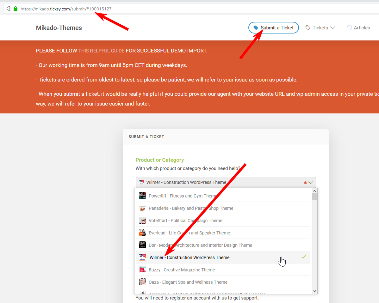Click the Everlead theme thumbnail icon
The image size is (379, 303).
pos(142,233)
